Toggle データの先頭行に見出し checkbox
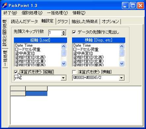146x129 pixels. 74,32
